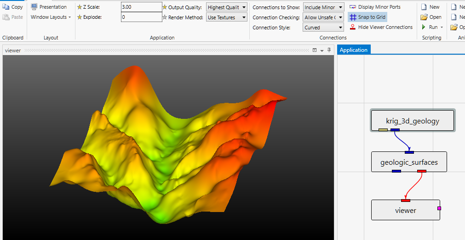
Task: Select the krig_3d_geology module
Action: point(413,121)
